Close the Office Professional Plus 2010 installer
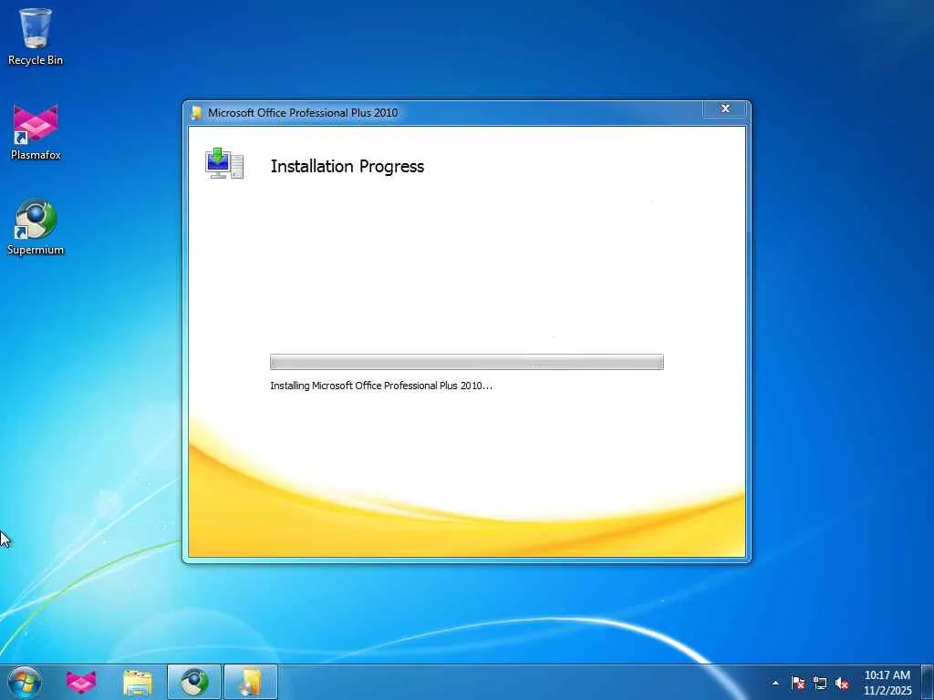This screenshot has width=934, height=700. 725,108
